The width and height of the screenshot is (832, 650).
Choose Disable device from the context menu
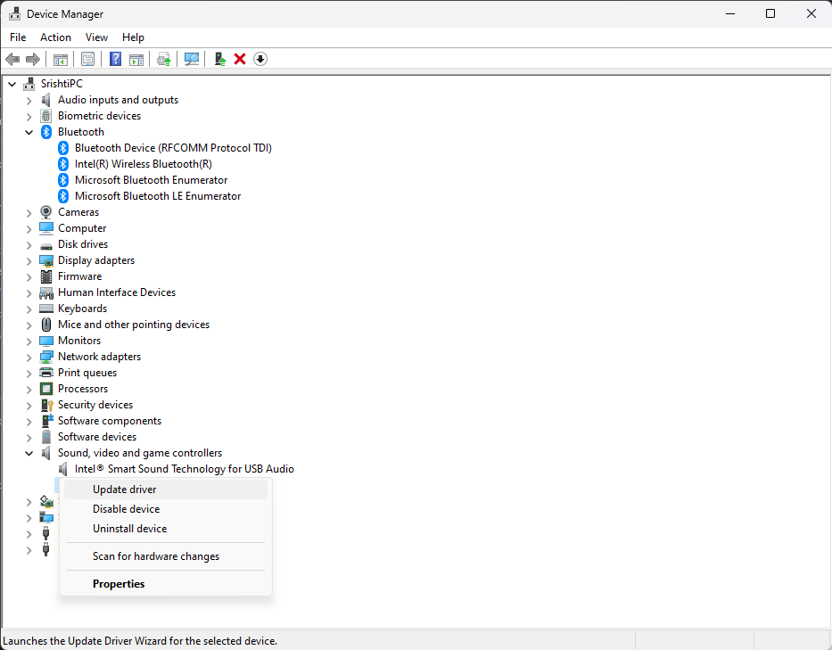point(166,509)
